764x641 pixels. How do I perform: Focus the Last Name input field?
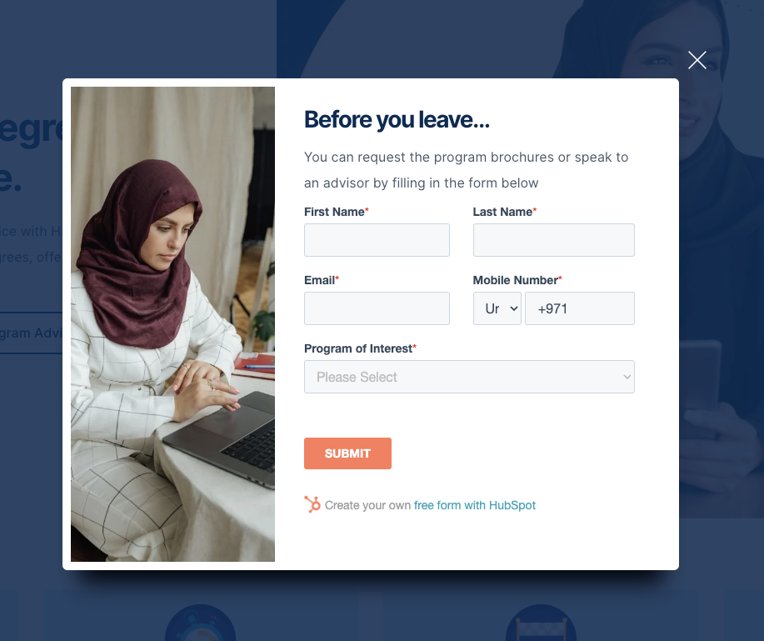click(553, 240)
